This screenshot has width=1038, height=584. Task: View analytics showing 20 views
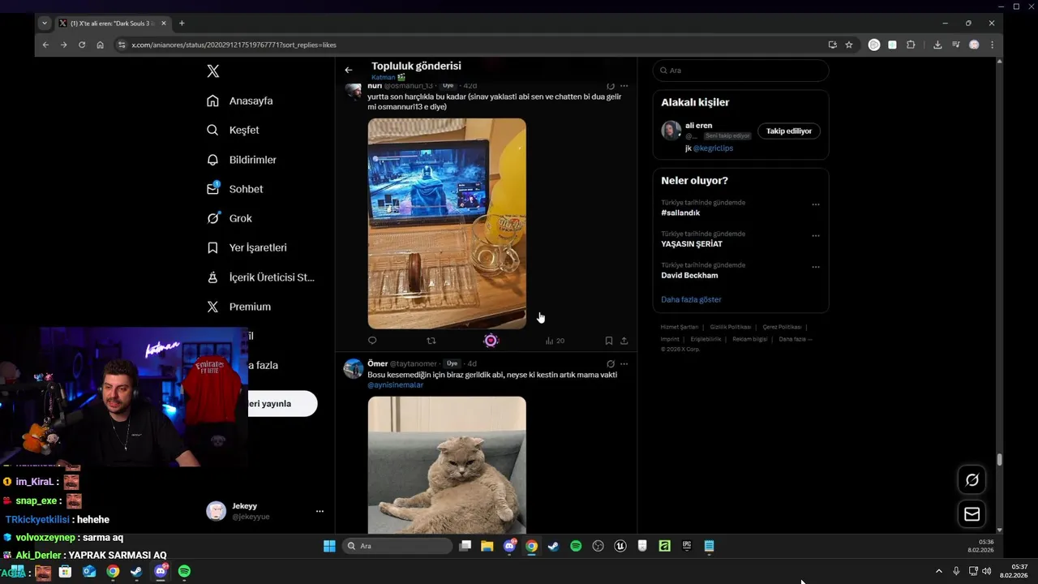click(555, 341)
